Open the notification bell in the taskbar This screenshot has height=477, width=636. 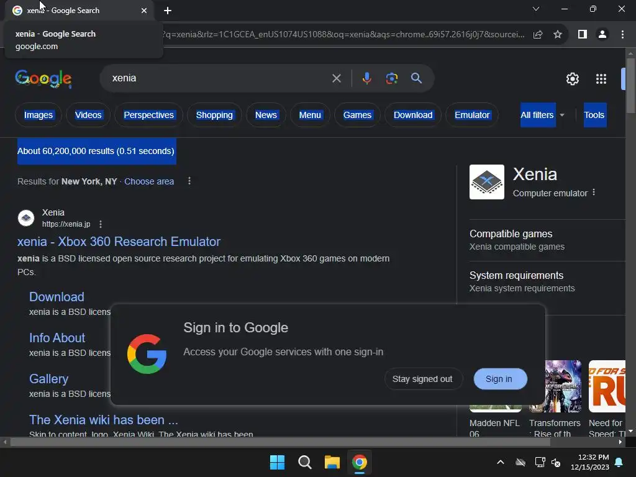point(619,462)
